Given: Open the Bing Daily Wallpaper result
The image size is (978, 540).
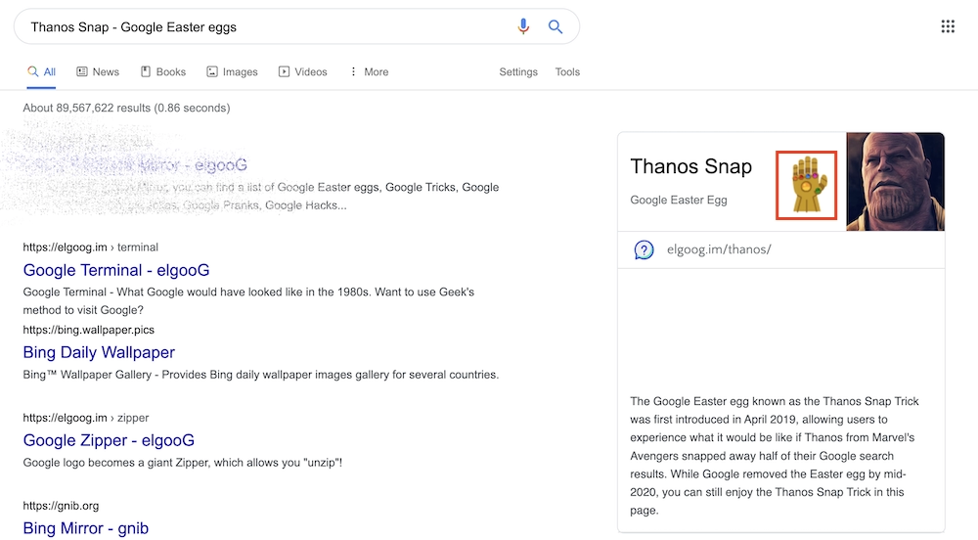Looking at the screenshot, I should [99, 352].
